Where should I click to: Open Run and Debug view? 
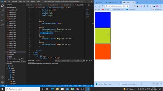pos(2,20)
